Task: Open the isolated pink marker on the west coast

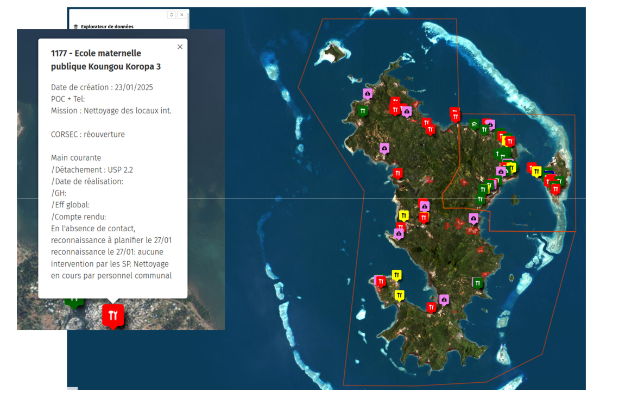Action: 384,148
